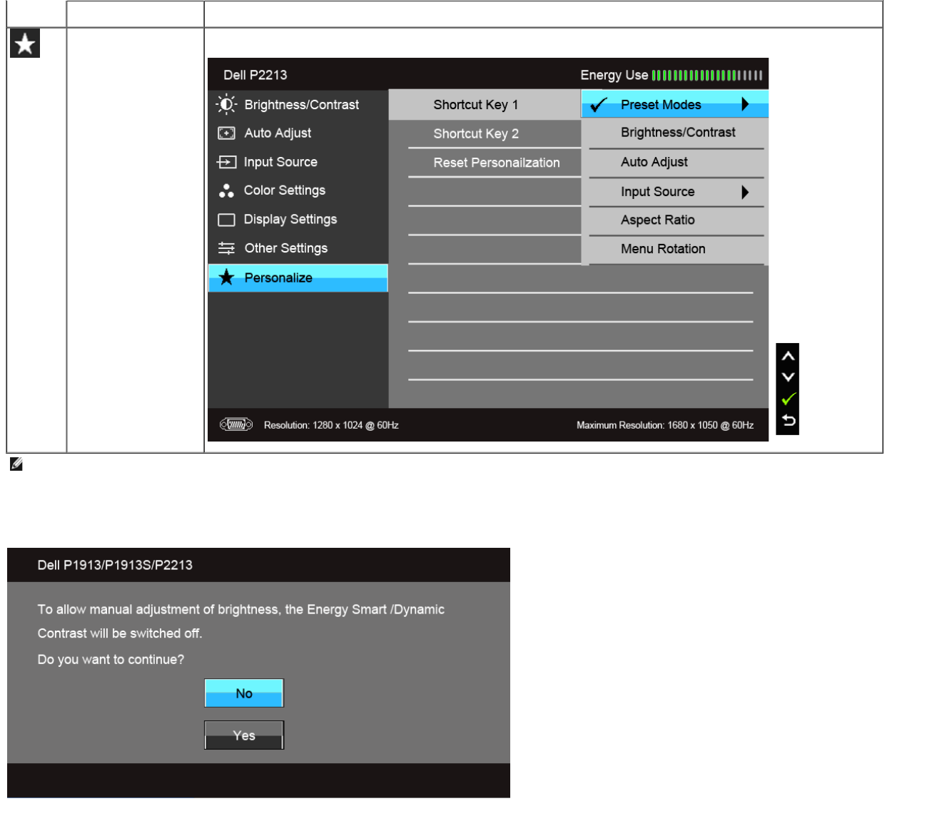The height and width of the screenshot is (826, 927).
Task: Open the Color Settings menu
Action: (298, 190)
